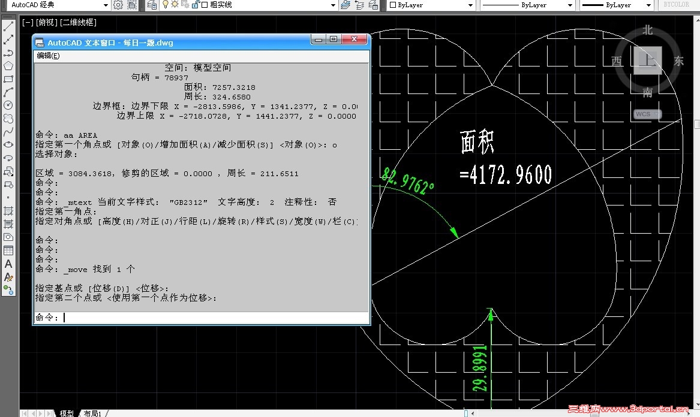Select the Polyline tool

pos(8,53)
